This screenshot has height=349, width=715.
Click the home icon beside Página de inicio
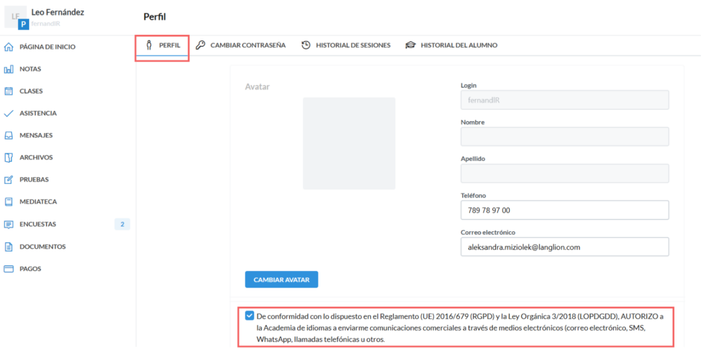(x=9, y=47)
